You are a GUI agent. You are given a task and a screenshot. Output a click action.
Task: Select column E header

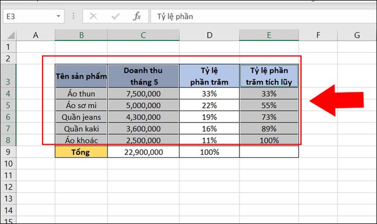click(x=269, y=35)
